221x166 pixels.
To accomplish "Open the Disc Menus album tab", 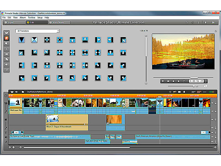I will (x=6, y=59).
